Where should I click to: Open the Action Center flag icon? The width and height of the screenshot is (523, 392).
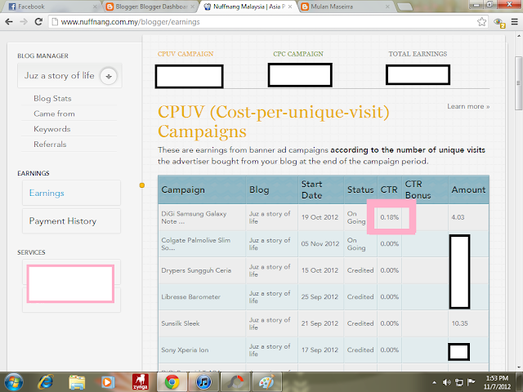pos(471,382)
